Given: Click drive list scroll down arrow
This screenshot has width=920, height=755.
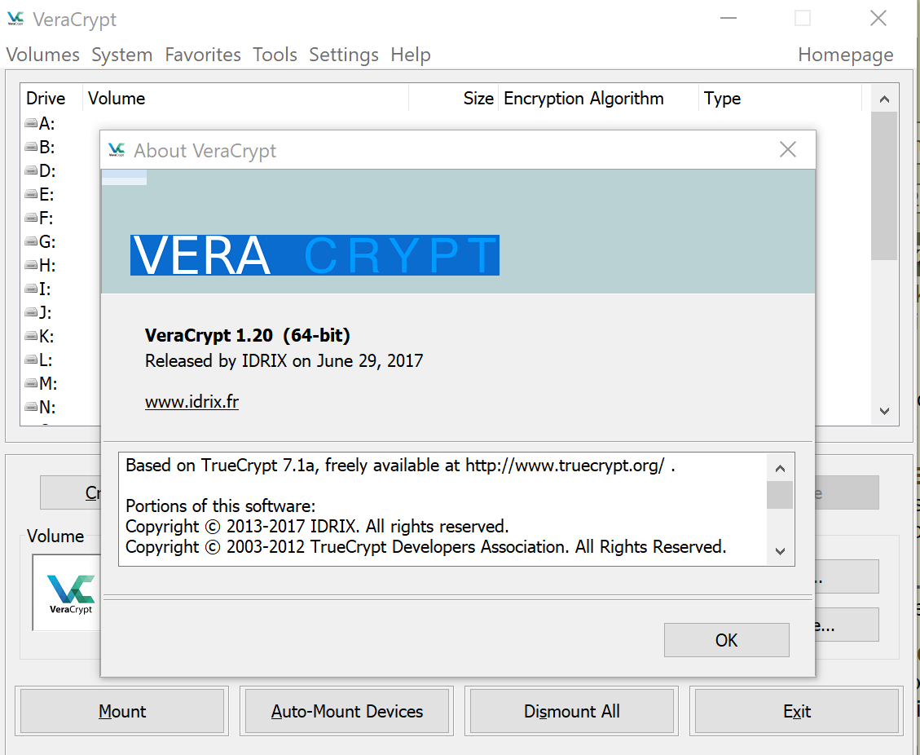Looking at the screenshot, I should pos(884,411).
